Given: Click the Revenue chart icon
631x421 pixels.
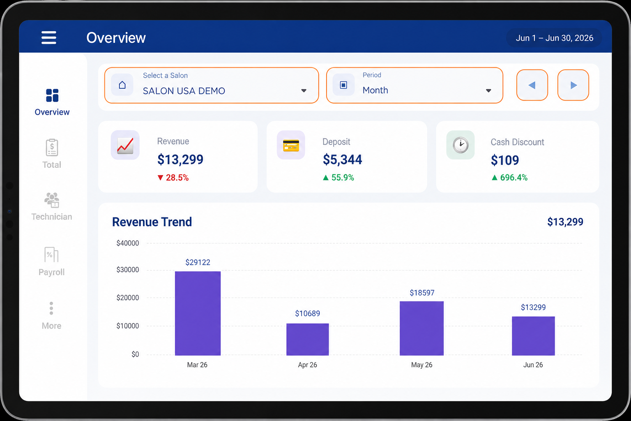Looking at the screenshot, I should click(125, 145).
